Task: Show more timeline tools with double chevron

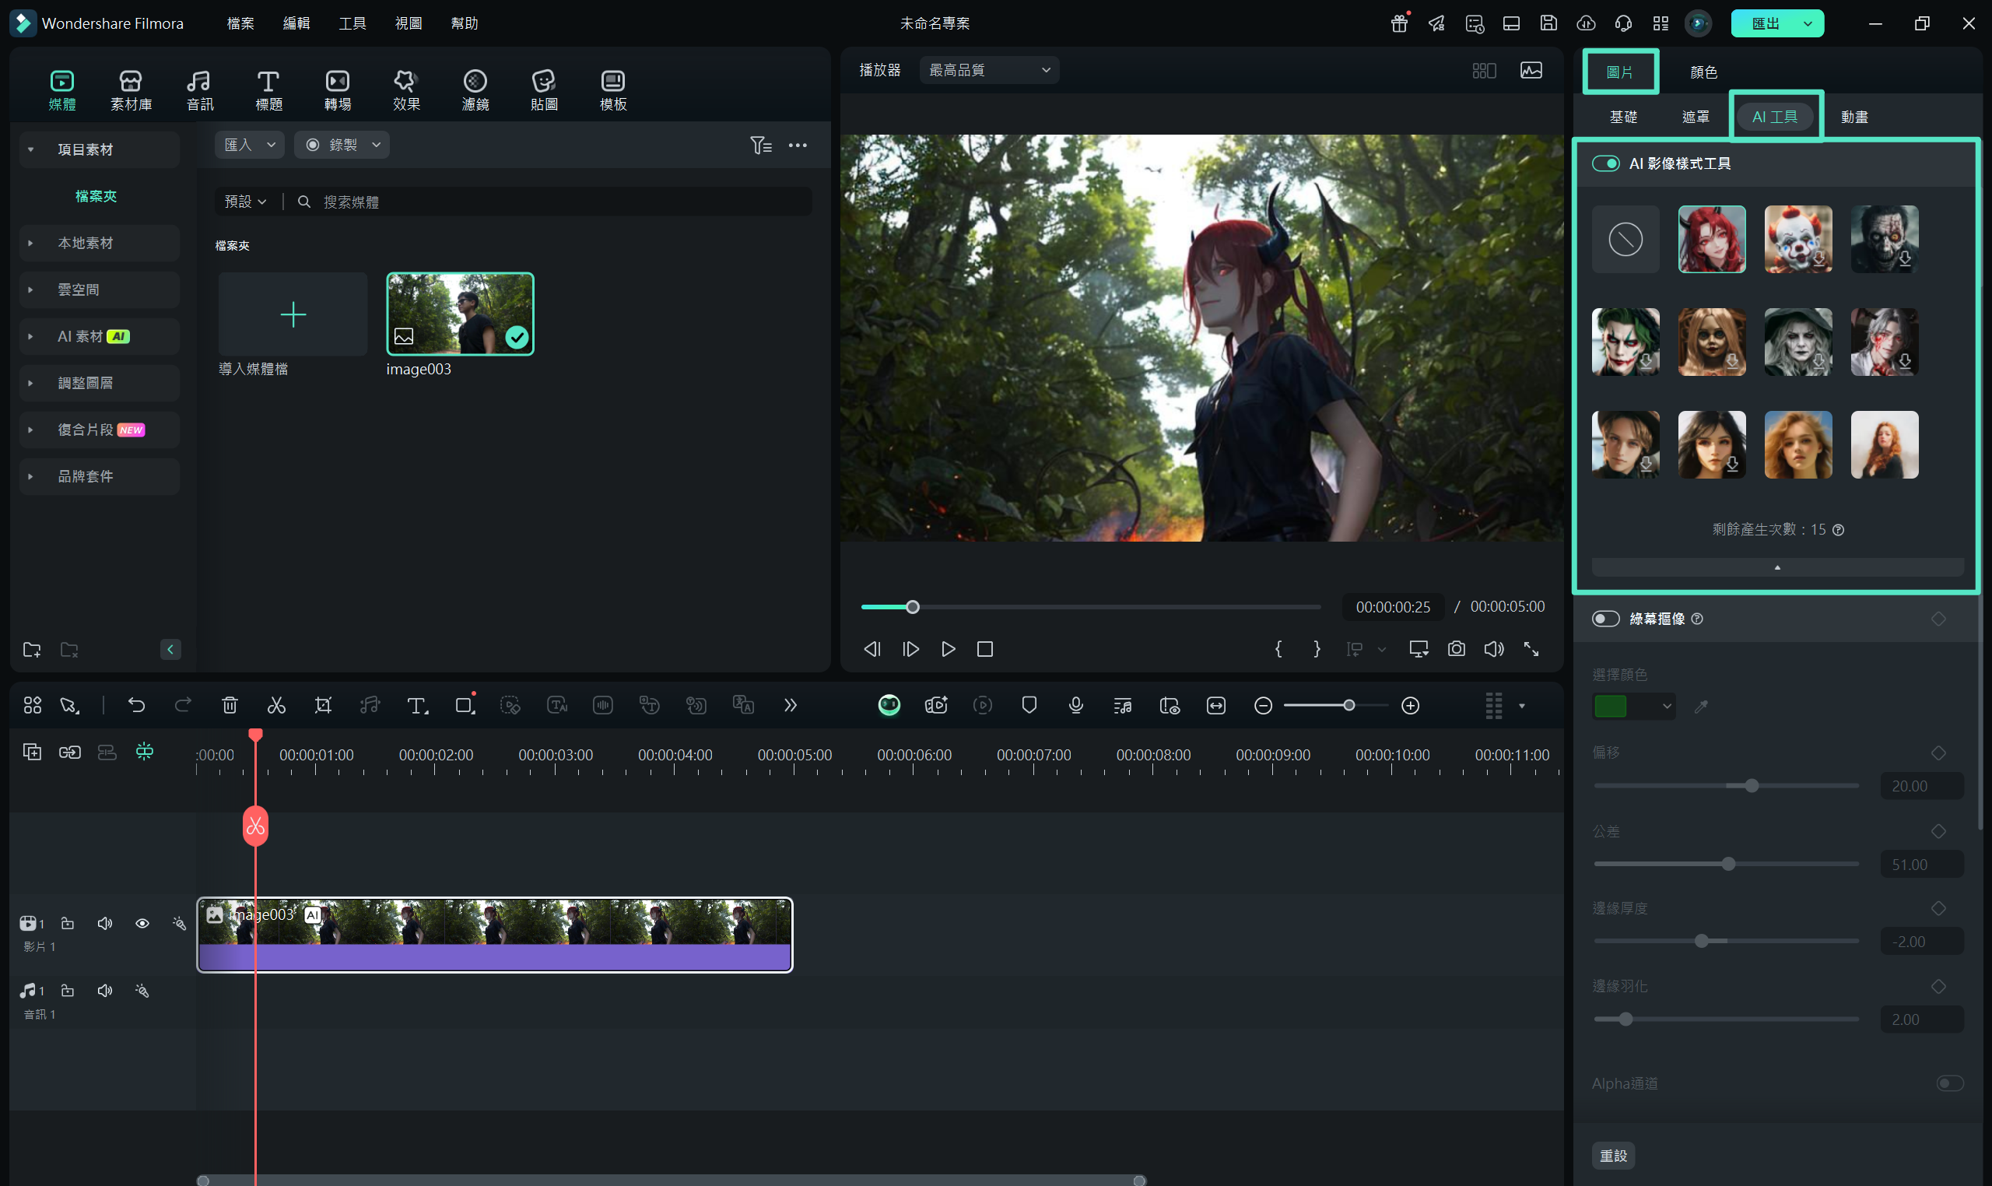Action: 791,705
